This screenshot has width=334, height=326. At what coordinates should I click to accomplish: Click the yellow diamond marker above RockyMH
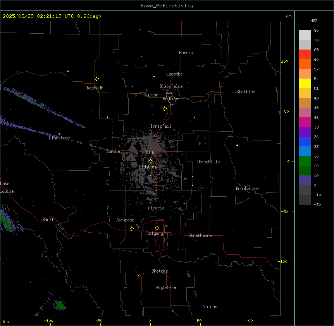[97, 79]
